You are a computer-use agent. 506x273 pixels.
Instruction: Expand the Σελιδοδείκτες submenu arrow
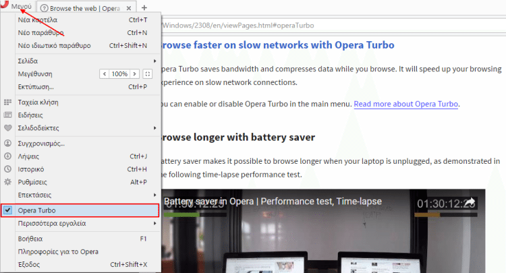pos(155,128)
